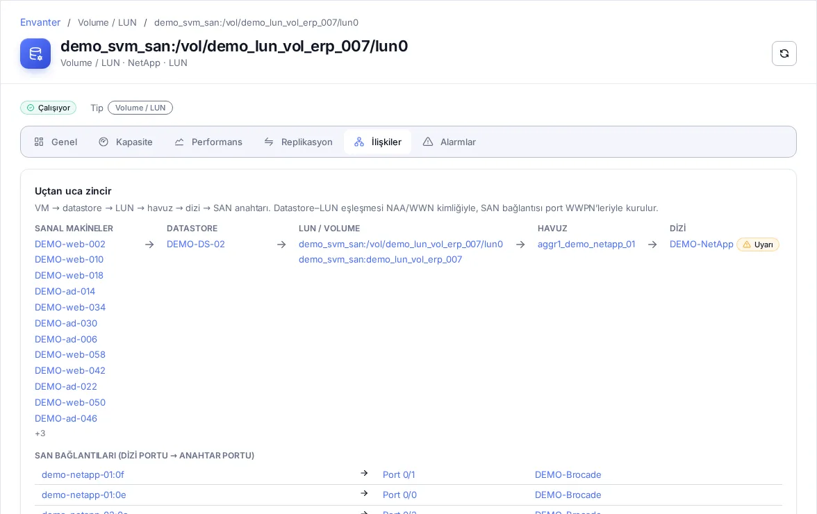This screenshot has height=514, width=817.
Task: Select the Replikasyon tab
Action: point(298,142)
